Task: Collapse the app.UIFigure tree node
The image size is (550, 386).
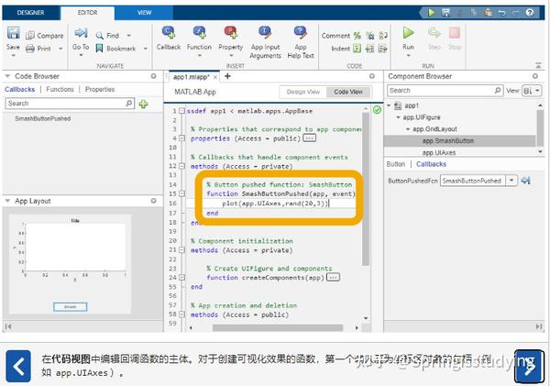Action: pyautogui.click(x=398, y=117)
